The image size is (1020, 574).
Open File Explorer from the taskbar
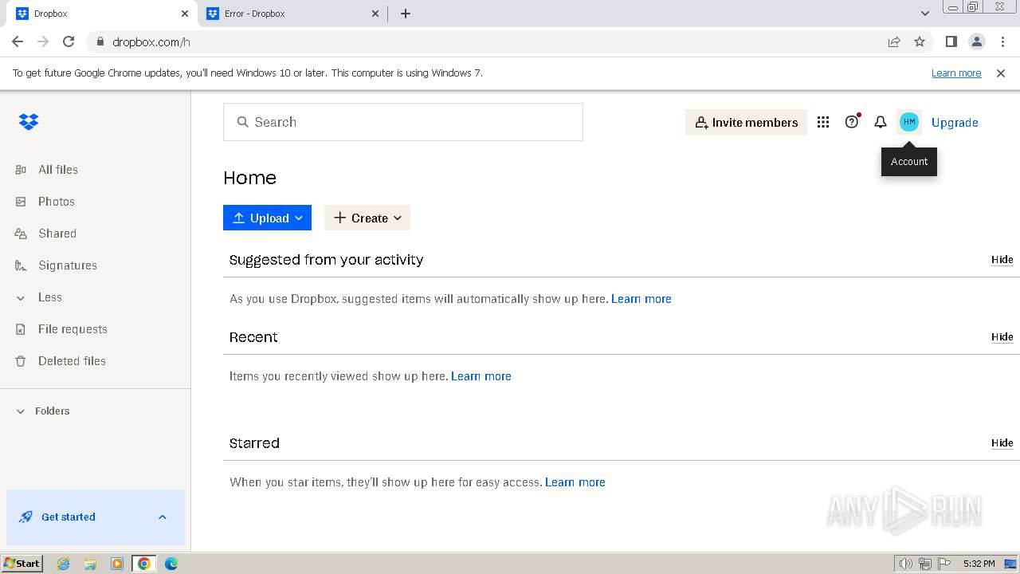[x=90, y=564]
